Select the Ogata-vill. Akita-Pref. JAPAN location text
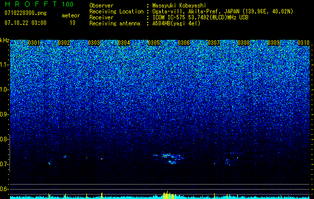 pos(223,11)
